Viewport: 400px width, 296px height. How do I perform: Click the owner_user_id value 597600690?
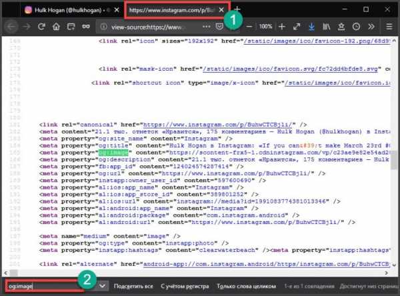tap(235, 181)
